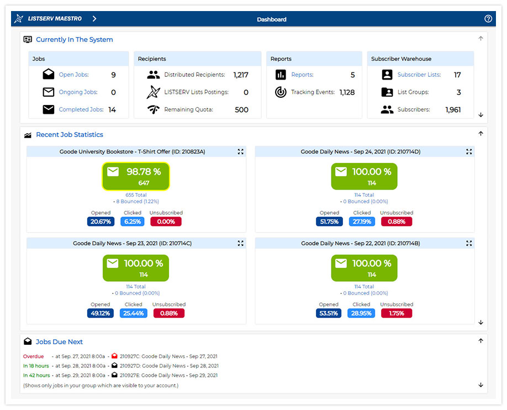The height and width of the screenshot is (410, 507).
Task: Click the Subscriber Lists person icon
Action: [x=387, y=75]
